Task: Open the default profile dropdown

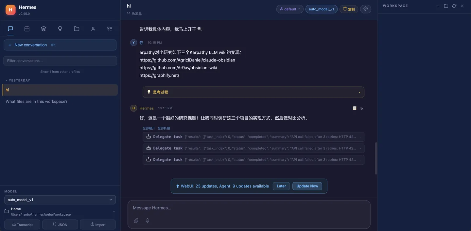Action: [x=290, y=9]
